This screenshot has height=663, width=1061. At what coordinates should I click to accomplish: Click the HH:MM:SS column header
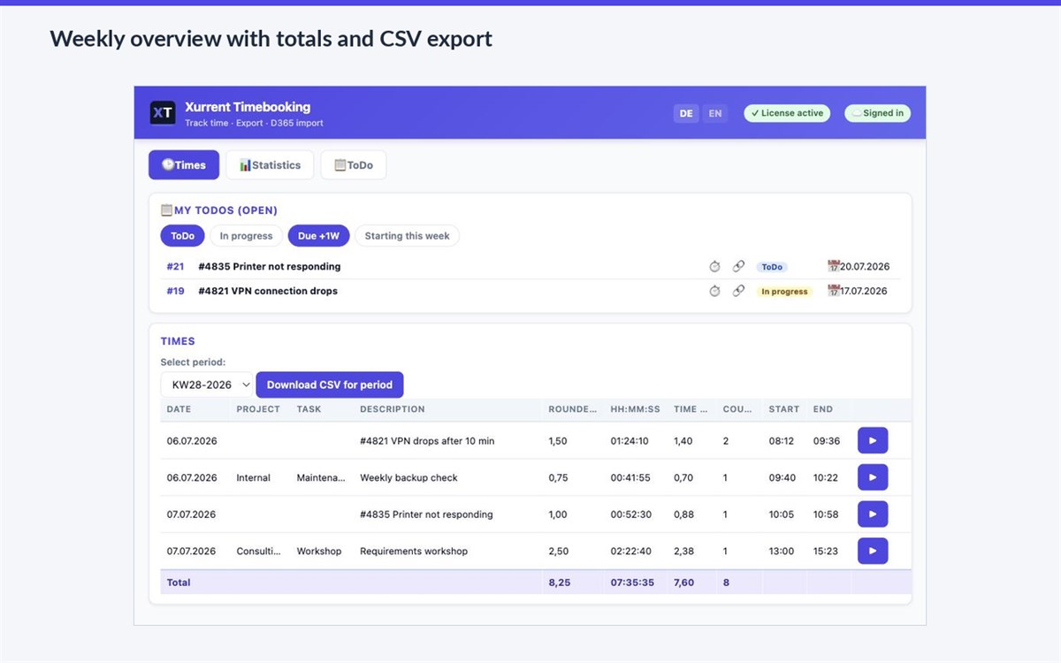coord(635,409)
